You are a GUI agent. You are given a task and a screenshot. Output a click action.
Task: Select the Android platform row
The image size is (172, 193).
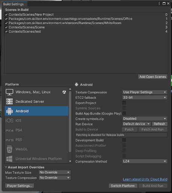pyautogui.click(x=37, y=111)
